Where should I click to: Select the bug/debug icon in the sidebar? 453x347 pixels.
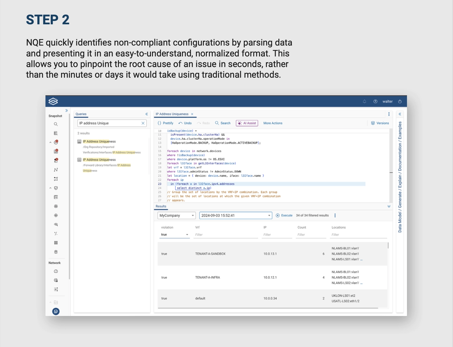(x=56, y=252)
